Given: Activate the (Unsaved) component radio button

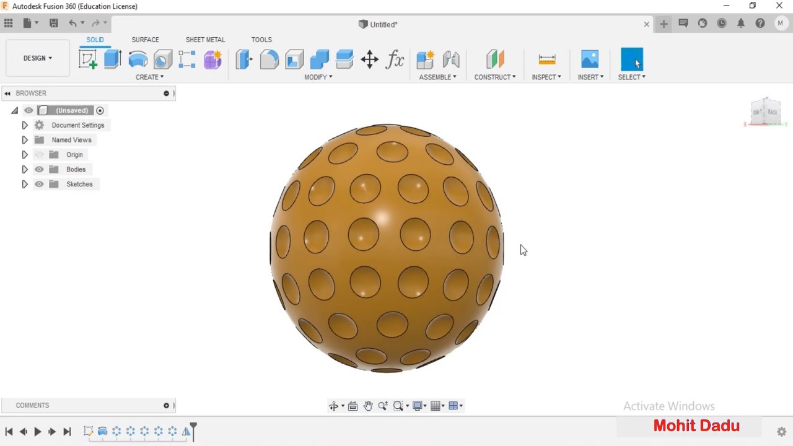Looking at the screenshot, I should point(100,110).
